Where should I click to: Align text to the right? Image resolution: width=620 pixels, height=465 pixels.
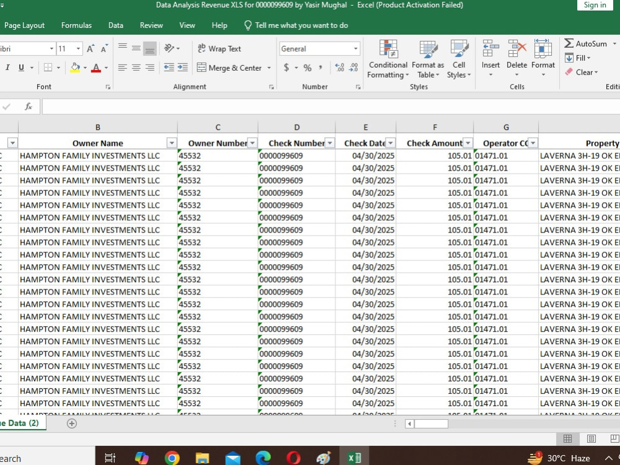(149, 68)
